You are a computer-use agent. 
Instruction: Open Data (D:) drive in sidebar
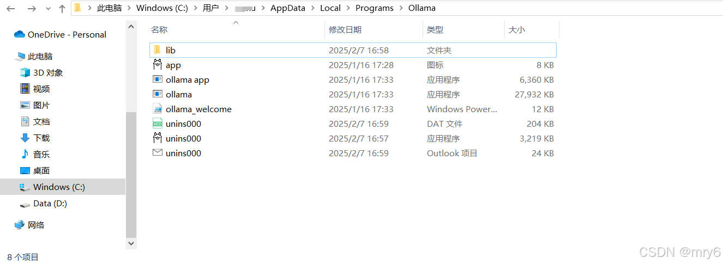50,203
